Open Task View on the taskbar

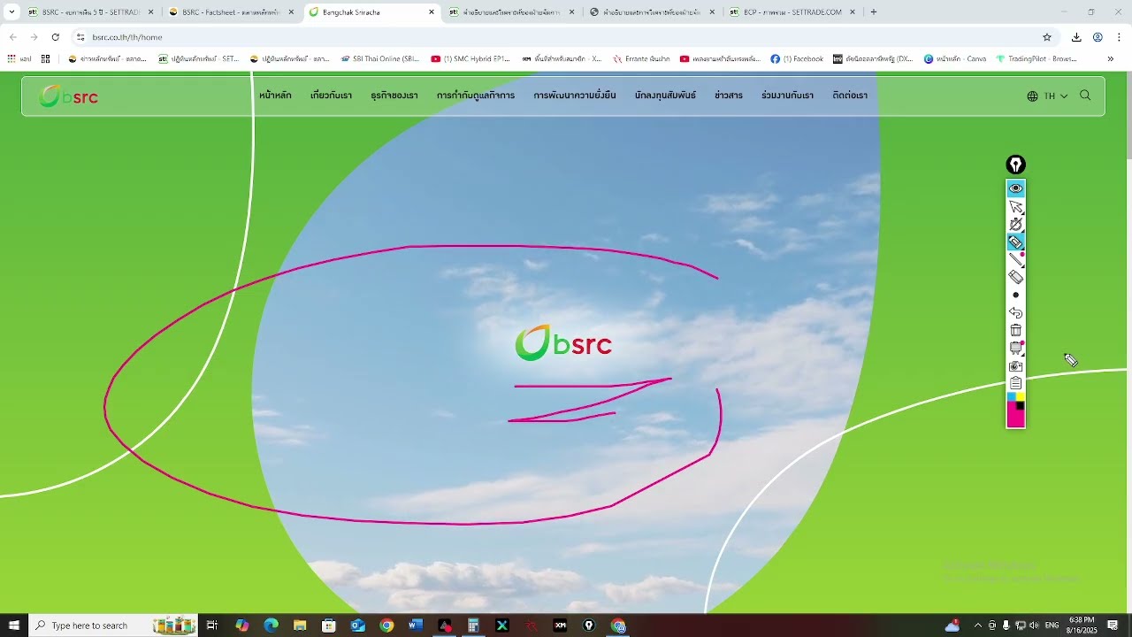(212, 625)
